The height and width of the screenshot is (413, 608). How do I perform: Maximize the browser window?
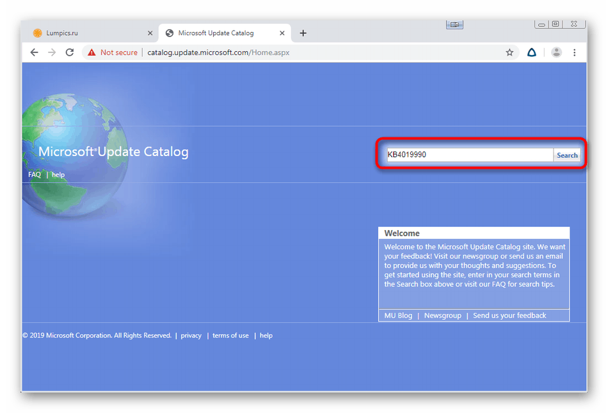pyautogui.click(x=556, y=24)
